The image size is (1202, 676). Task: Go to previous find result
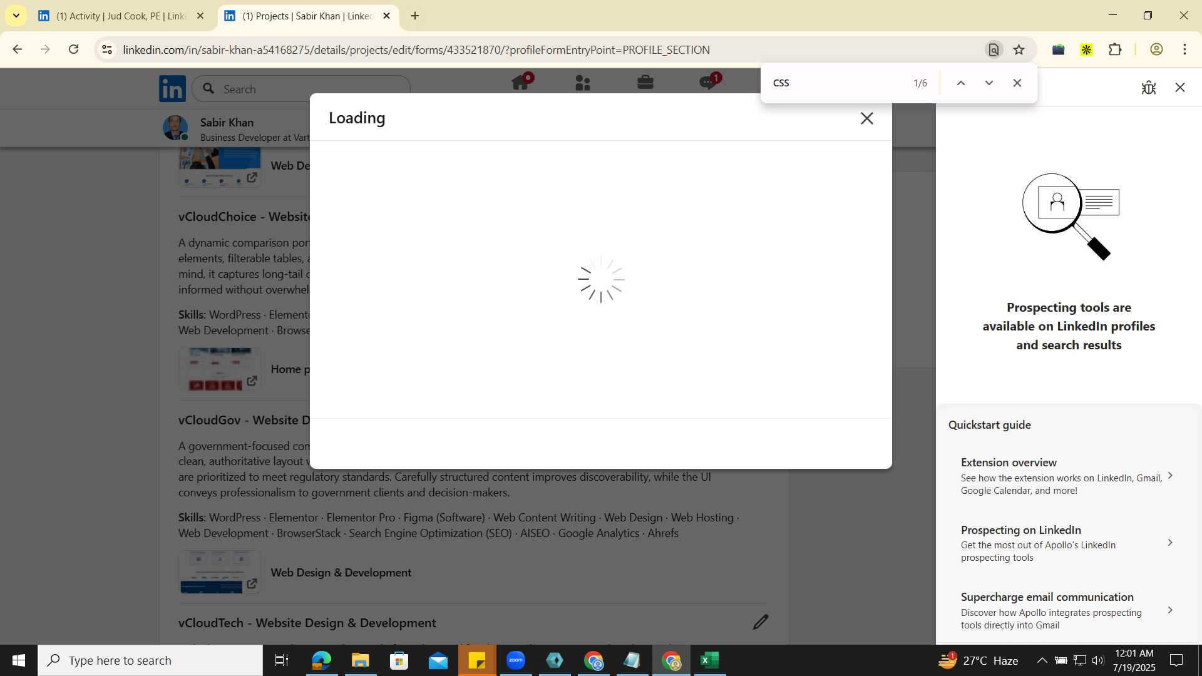(x=960, y=83)
